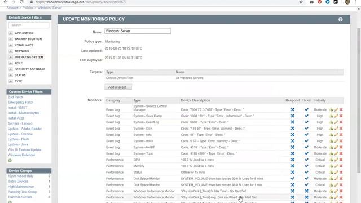Viewport: 361px width, 203px height.
Task: Click the 'Offline for 15 mins' description
Action: tap(193, 173)
